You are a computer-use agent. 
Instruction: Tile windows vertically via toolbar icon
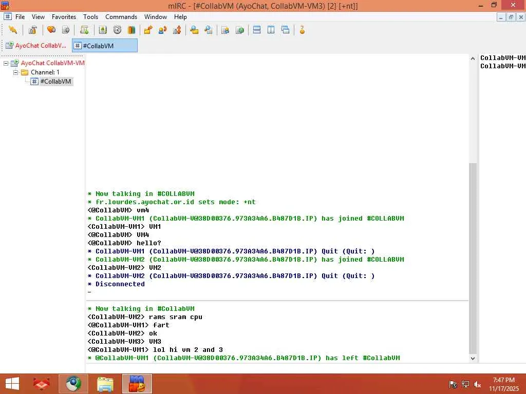coord(271,30)
